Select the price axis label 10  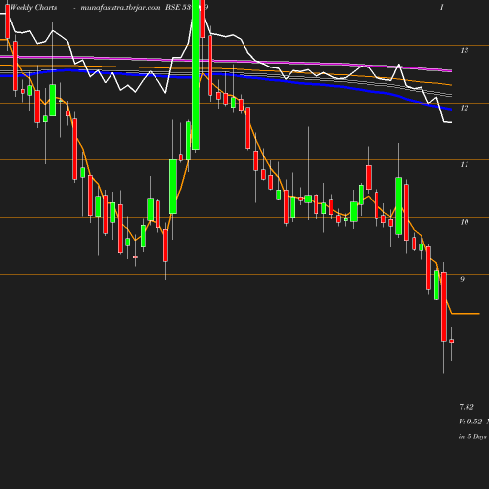(465, 222)
